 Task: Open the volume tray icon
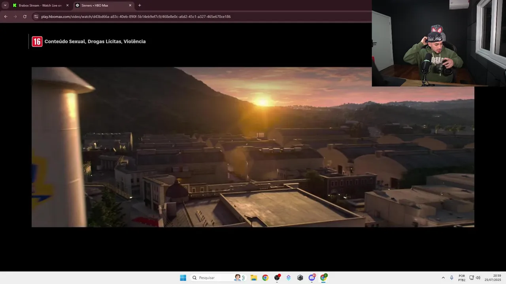(x=478, y=278)
